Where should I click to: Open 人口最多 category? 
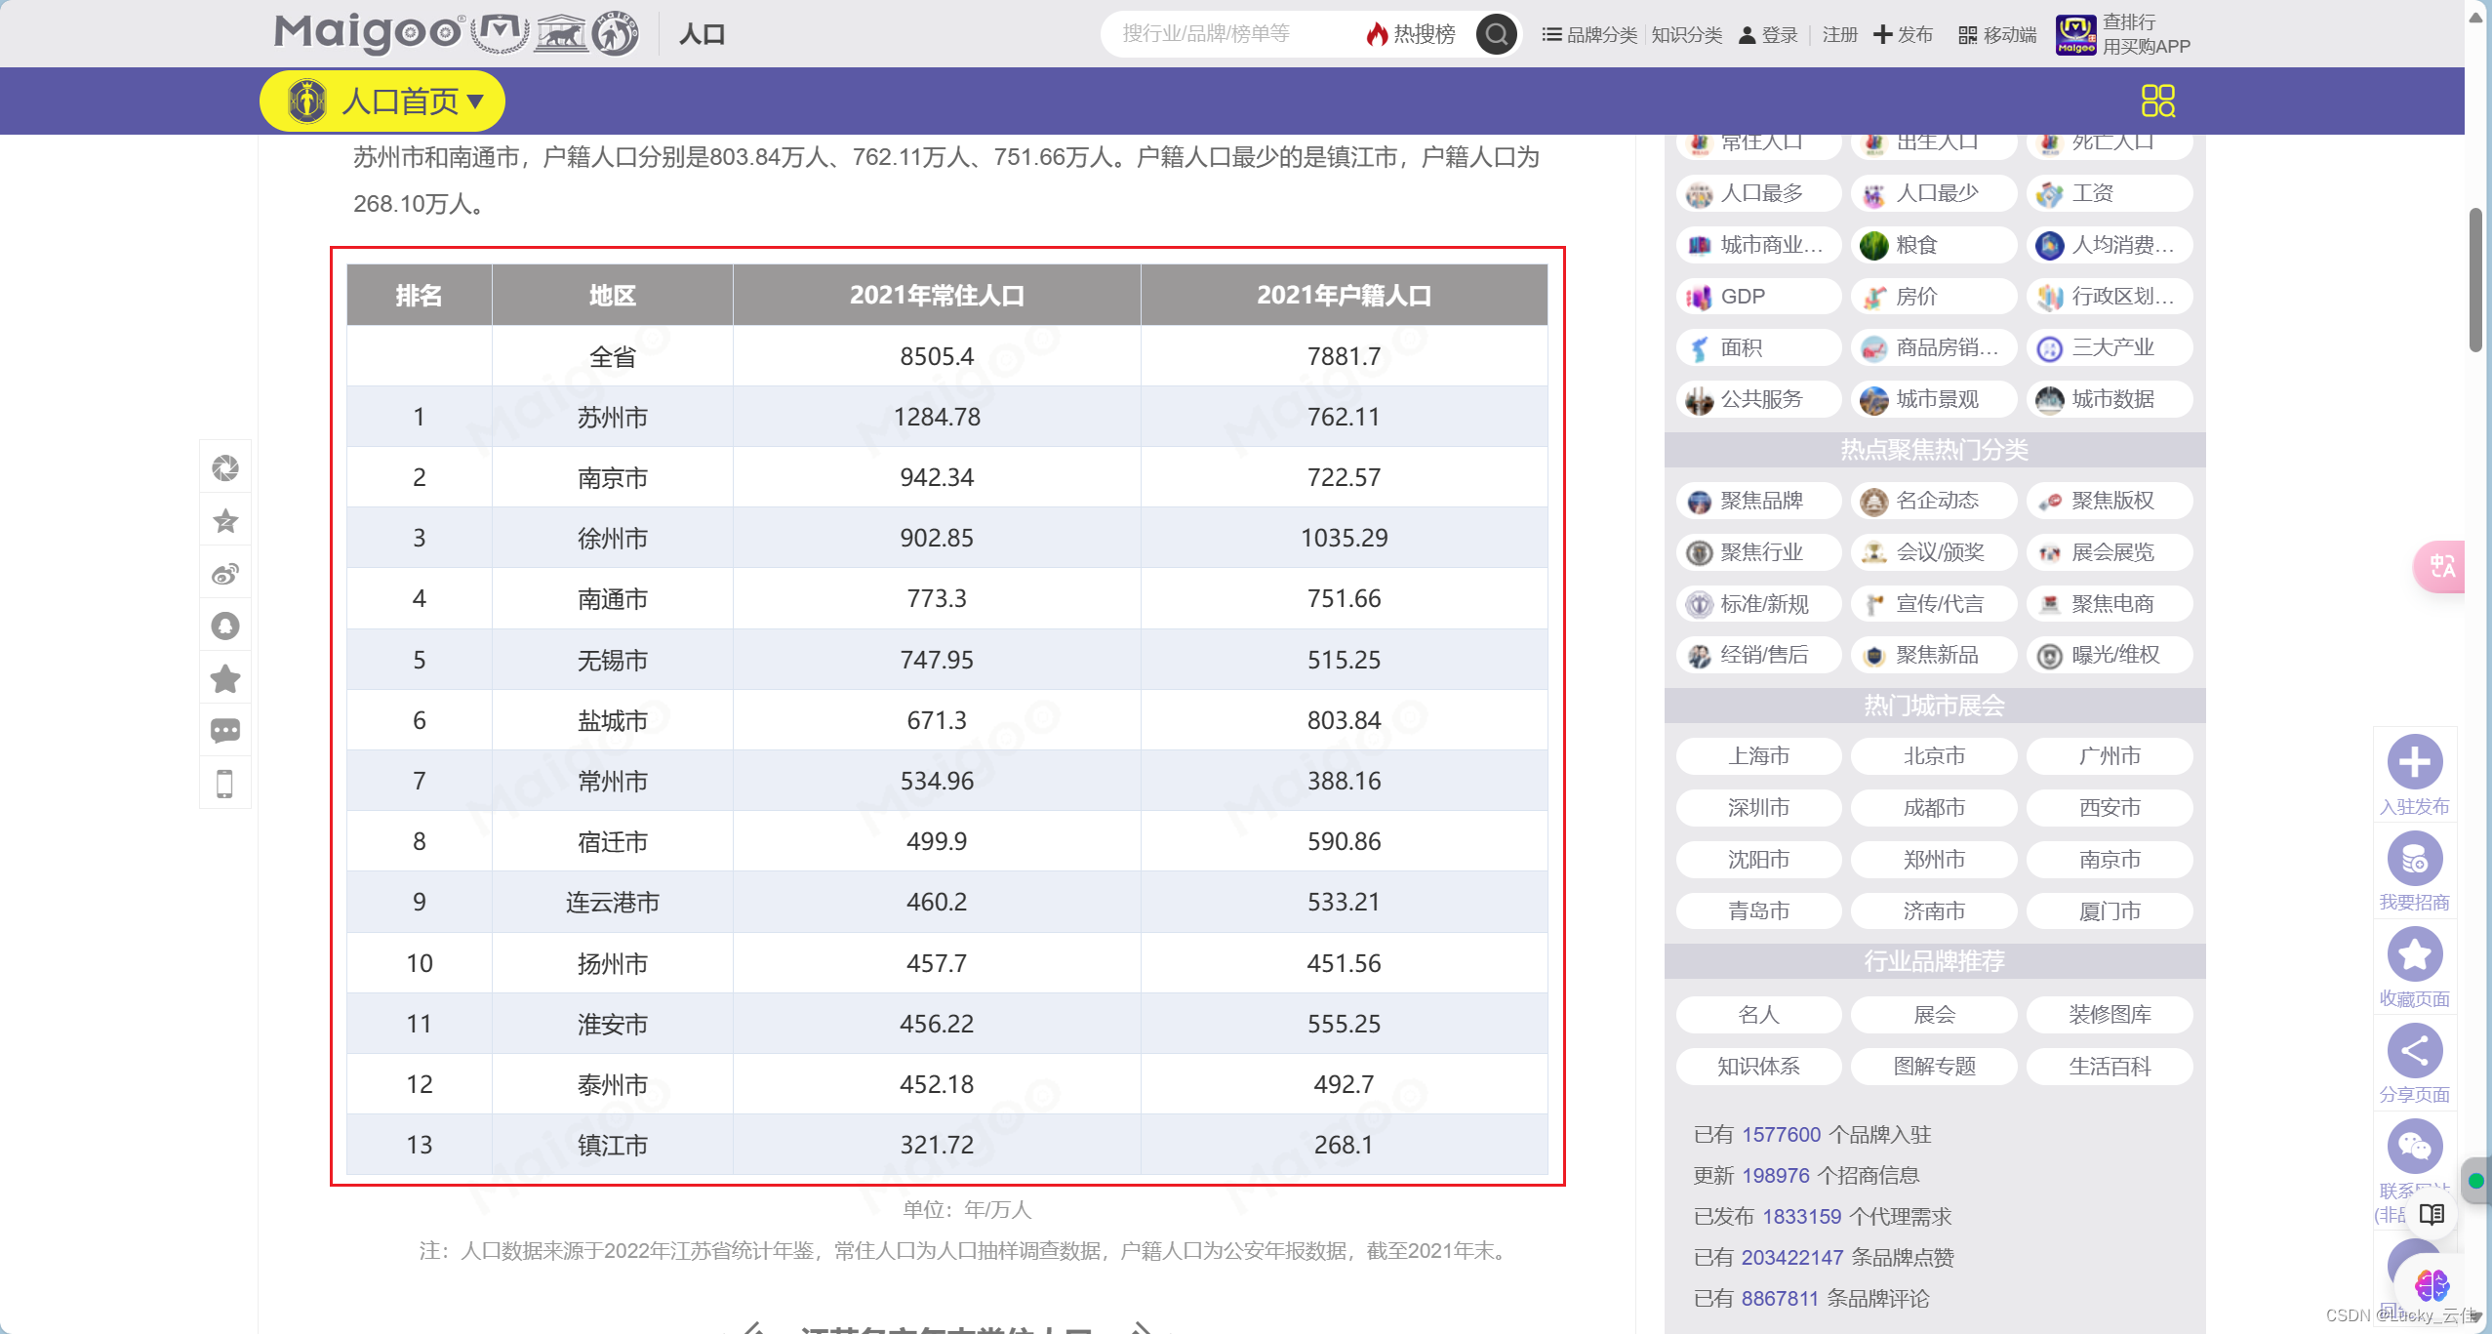(x=1758, y=193)
